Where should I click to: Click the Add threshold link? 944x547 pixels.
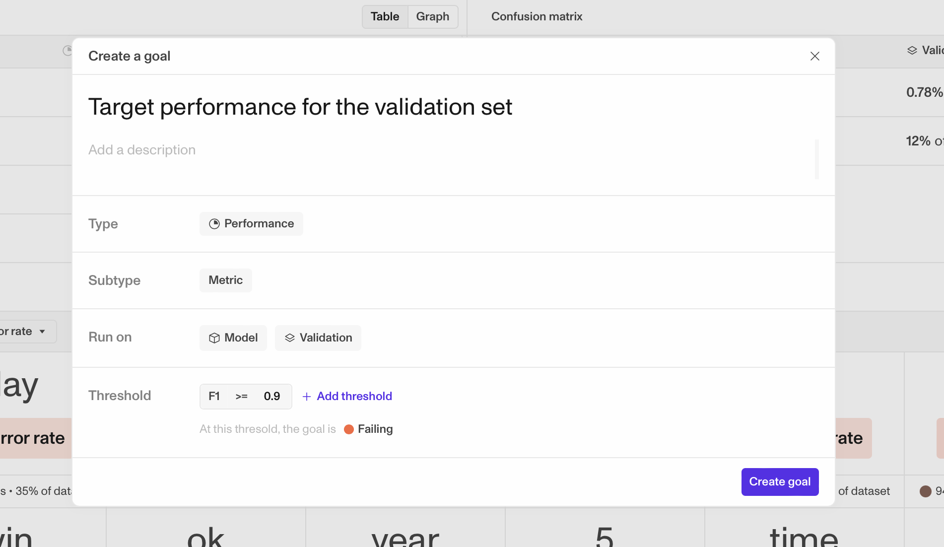(354, 397)
